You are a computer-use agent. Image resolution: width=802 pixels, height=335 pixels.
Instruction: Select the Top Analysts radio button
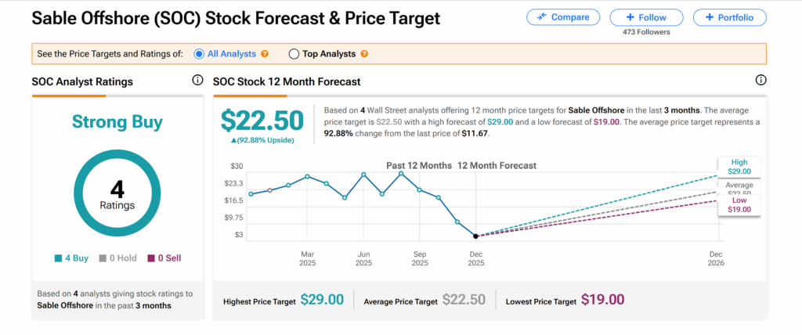pos(294,54)
